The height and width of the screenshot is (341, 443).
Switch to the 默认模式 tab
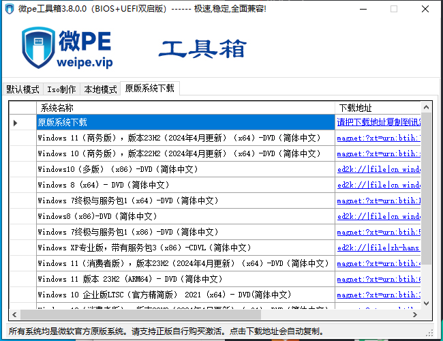(x=22, y=89)
